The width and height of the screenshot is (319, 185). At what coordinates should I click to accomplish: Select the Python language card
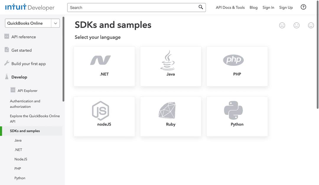point(237,116)
